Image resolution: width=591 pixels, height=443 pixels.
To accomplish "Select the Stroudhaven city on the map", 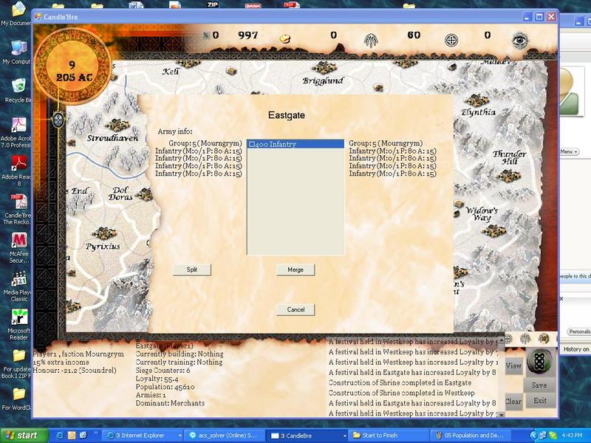I will pyautogui.click(x=117, y=125).
